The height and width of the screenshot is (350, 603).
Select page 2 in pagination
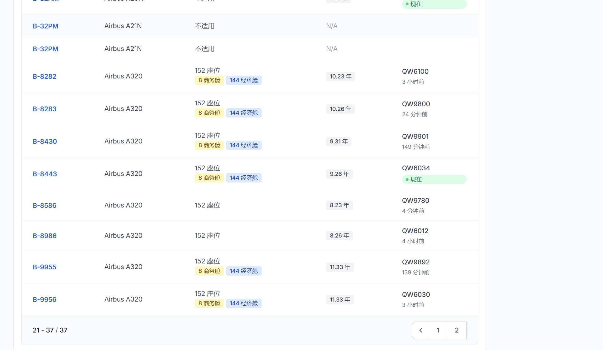tap(457, 330)
